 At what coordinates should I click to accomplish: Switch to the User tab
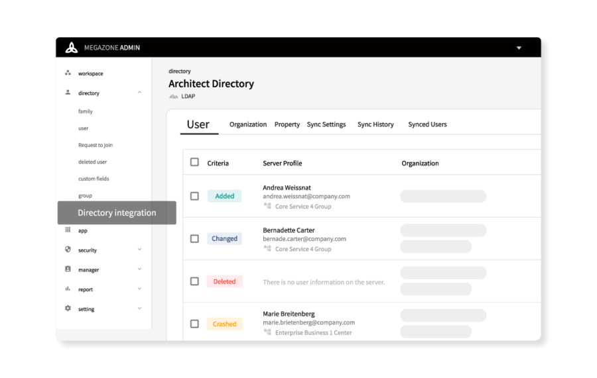click(x=198, y=124)
